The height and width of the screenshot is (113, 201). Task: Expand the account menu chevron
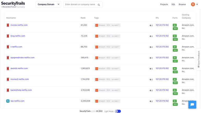pyautogui.click(x=197, y=4)
